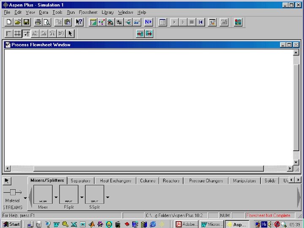Toggle snap-to-grid drawing tool
This screenshot has width=304, height=228.
point(26,33)
